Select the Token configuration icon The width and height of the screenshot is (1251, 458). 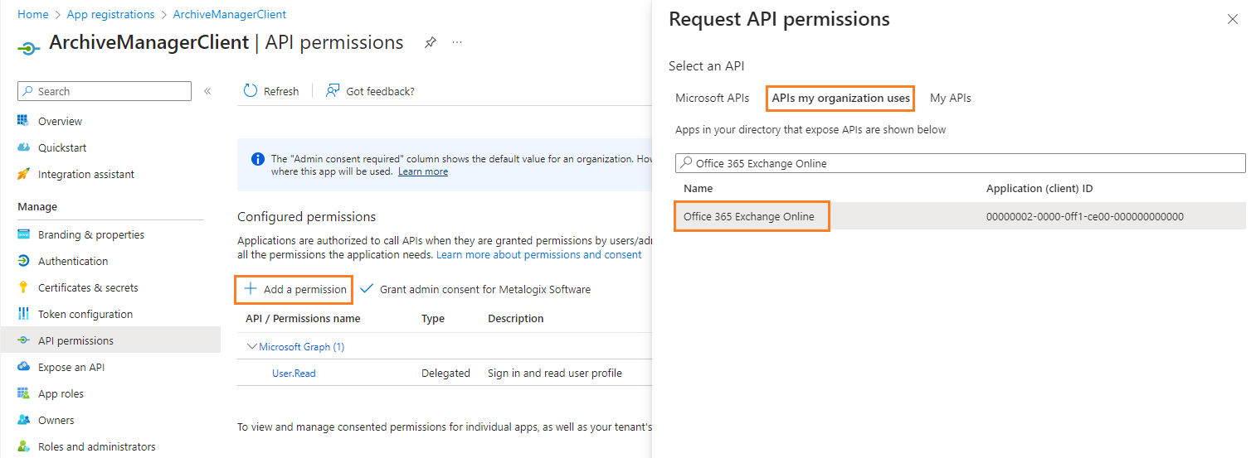[x=23, y=314]
